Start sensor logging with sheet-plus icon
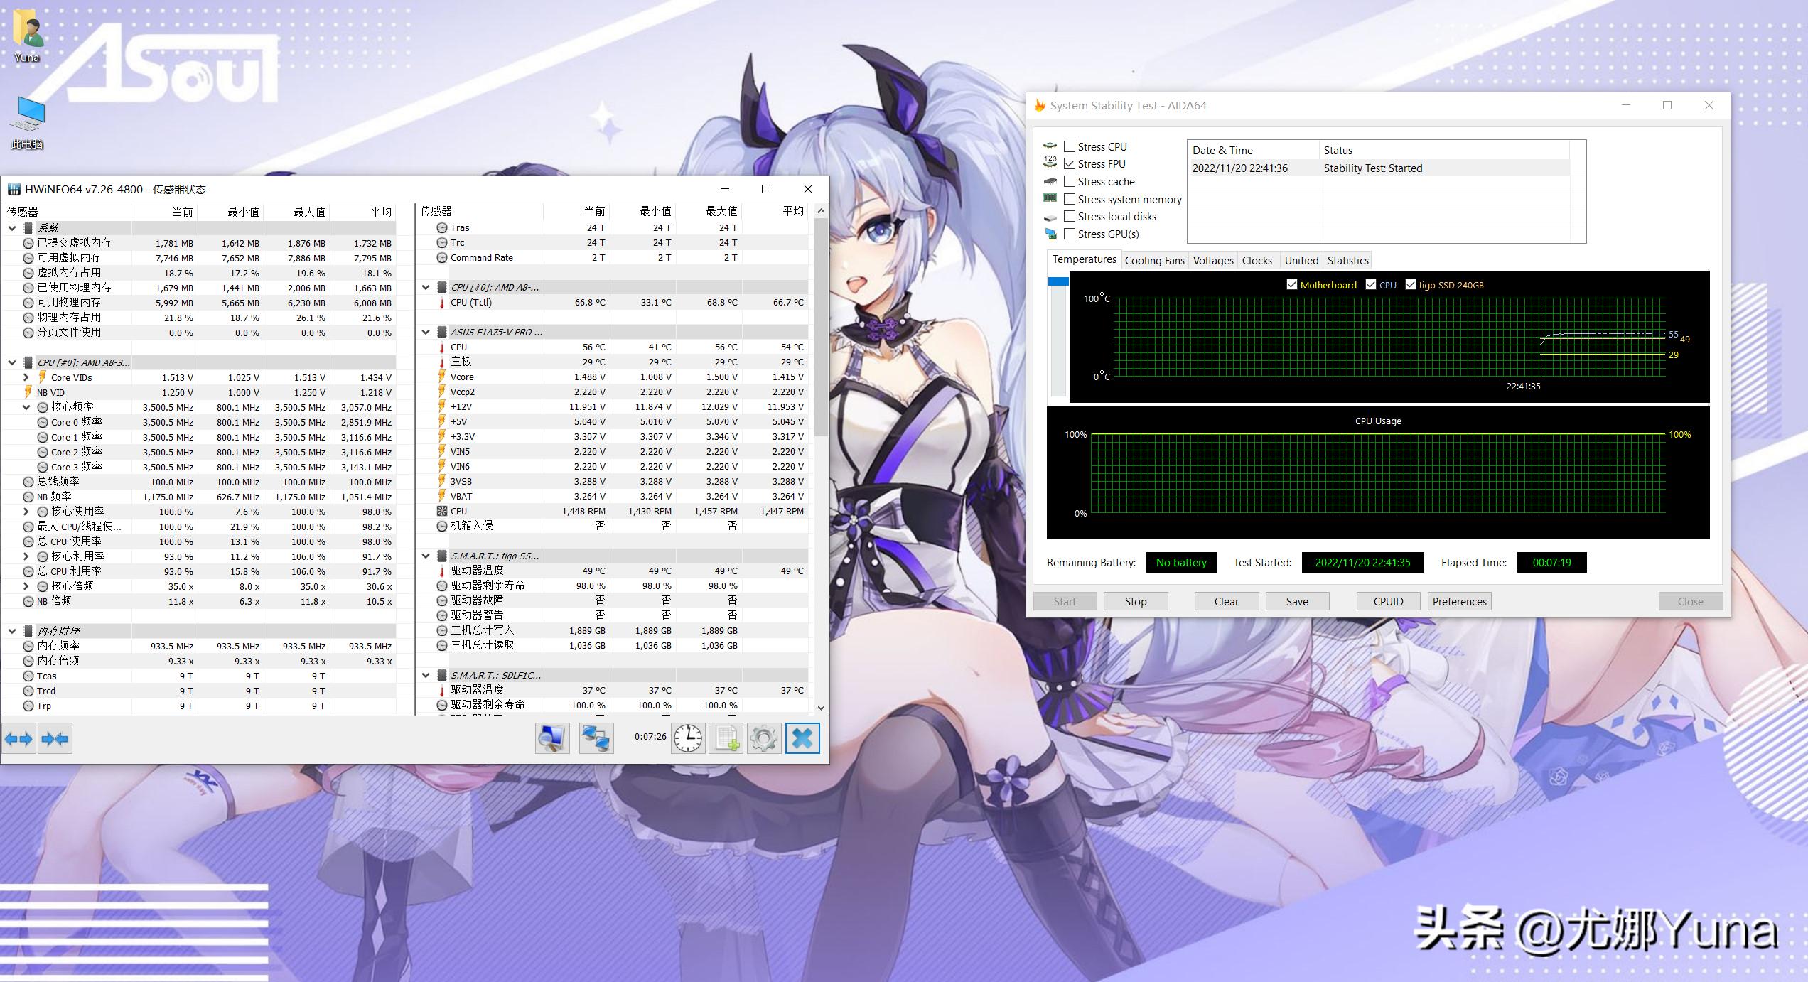This screenshot has height=982, width=1808. coord(726,738)
